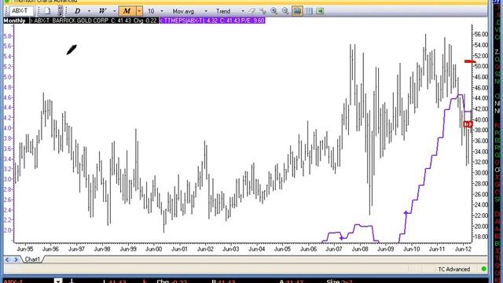Open the Weekly interval dropdown arrow

point(115,11)
